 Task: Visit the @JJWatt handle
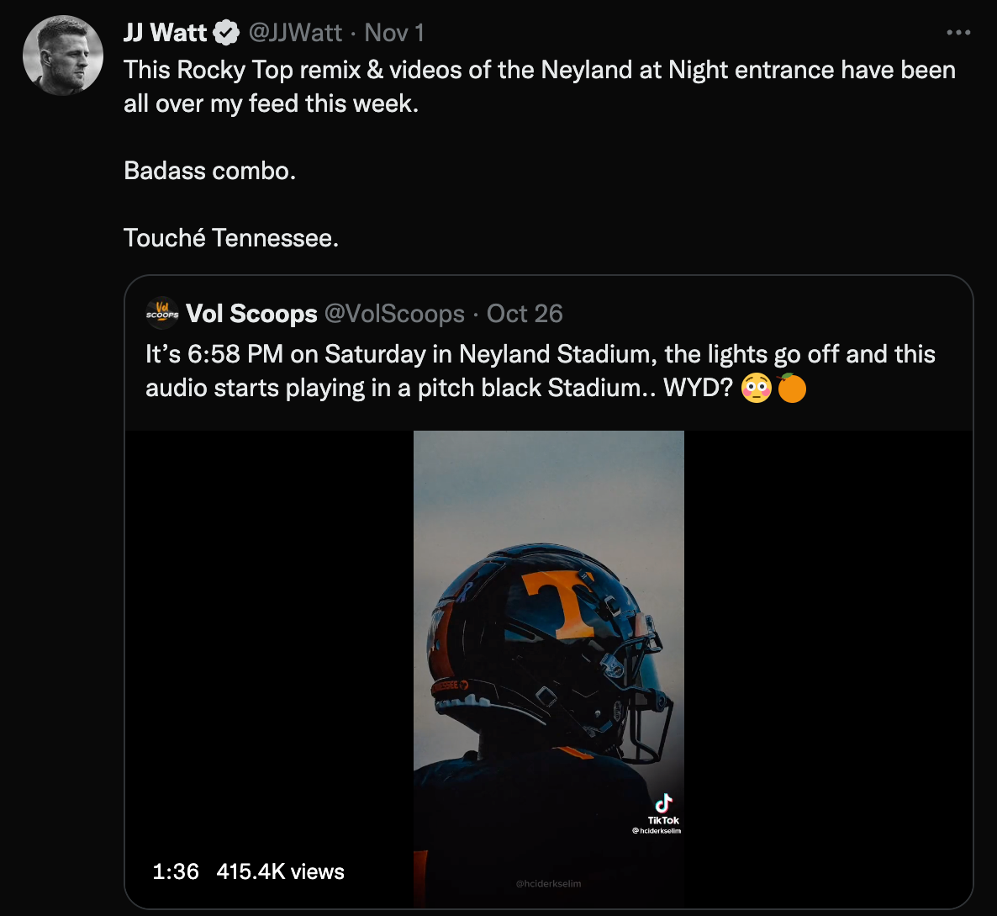(295, 33)
